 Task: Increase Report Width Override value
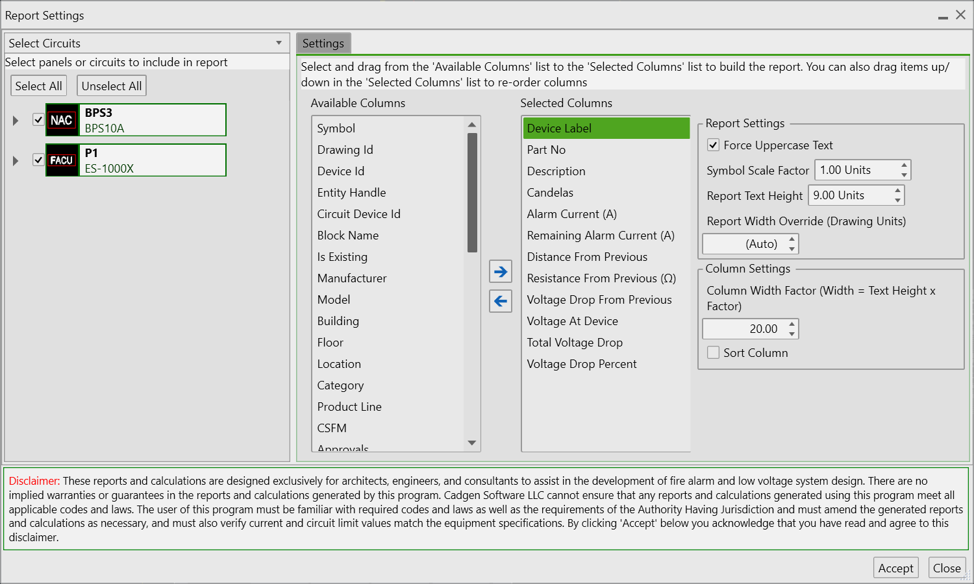[792, 239]
